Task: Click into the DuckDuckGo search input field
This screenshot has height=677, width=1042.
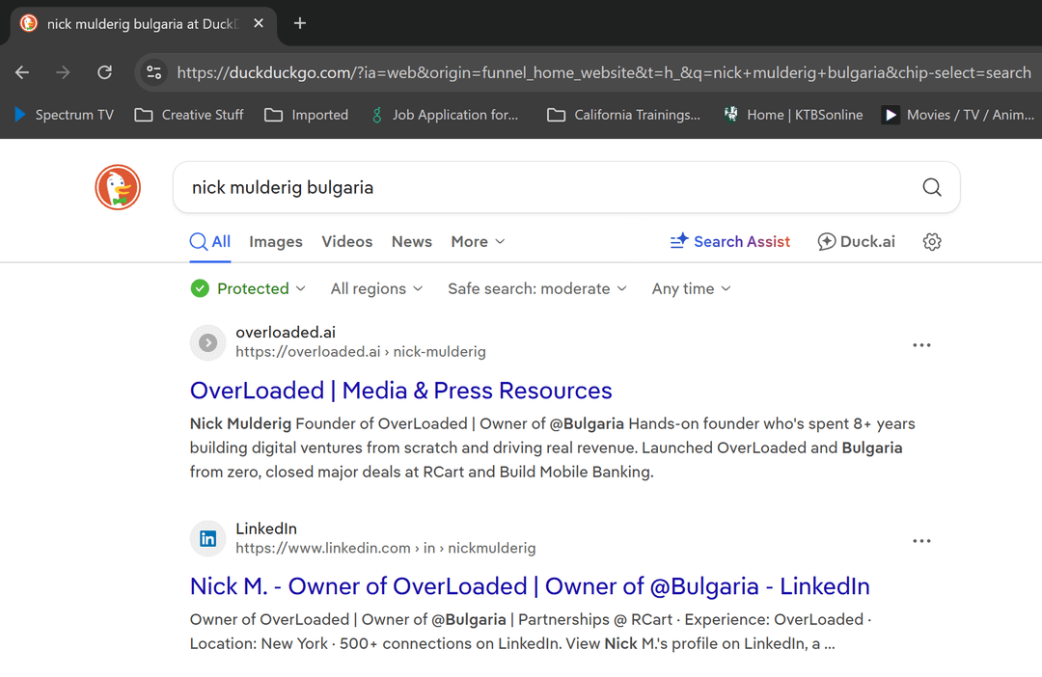Action: click(x=540, y=187)
